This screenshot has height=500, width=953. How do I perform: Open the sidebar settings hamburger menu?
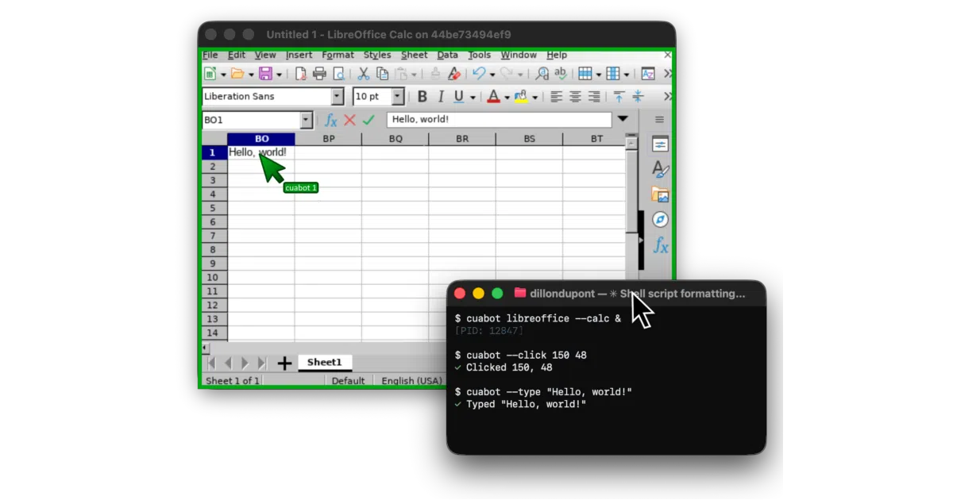[659, 120]
